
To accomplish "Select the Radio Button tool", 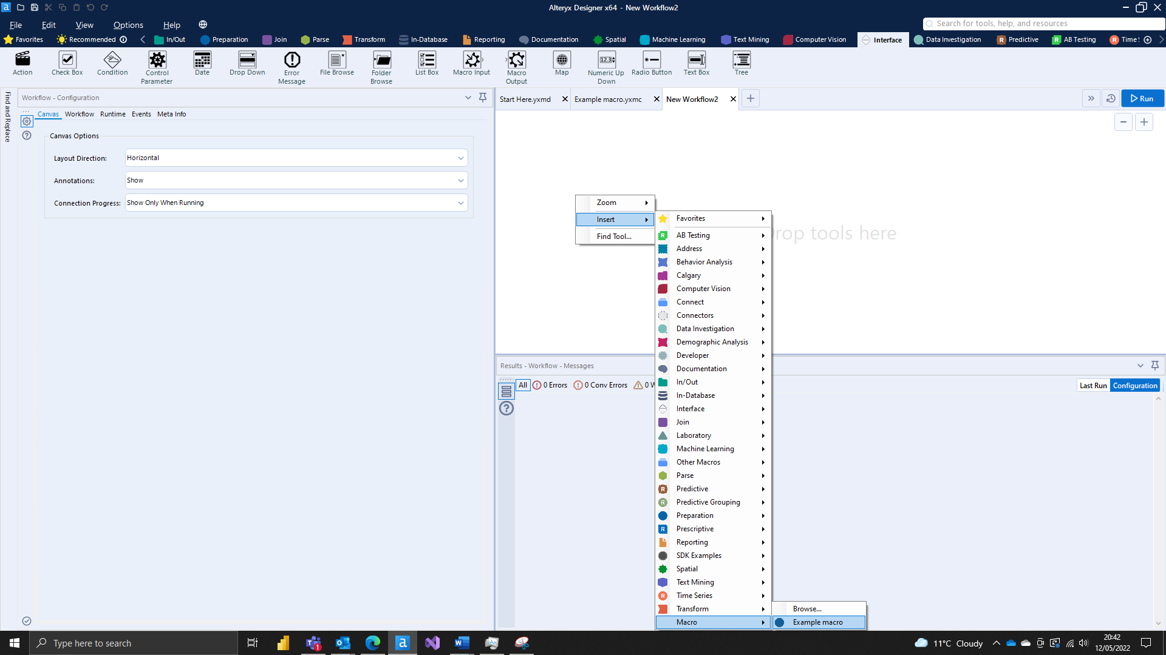I will click(x=651, y=64).
